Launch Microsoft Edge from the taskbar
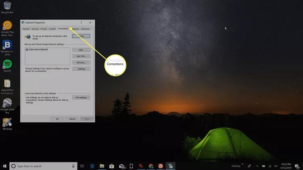The height and width of the screenshot is (170, 303). click(x=92, y=166)
